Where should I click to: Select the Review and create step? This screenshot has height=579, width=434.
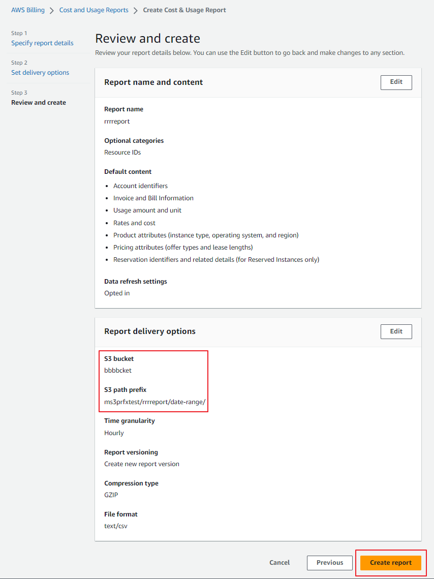(39, 103)
